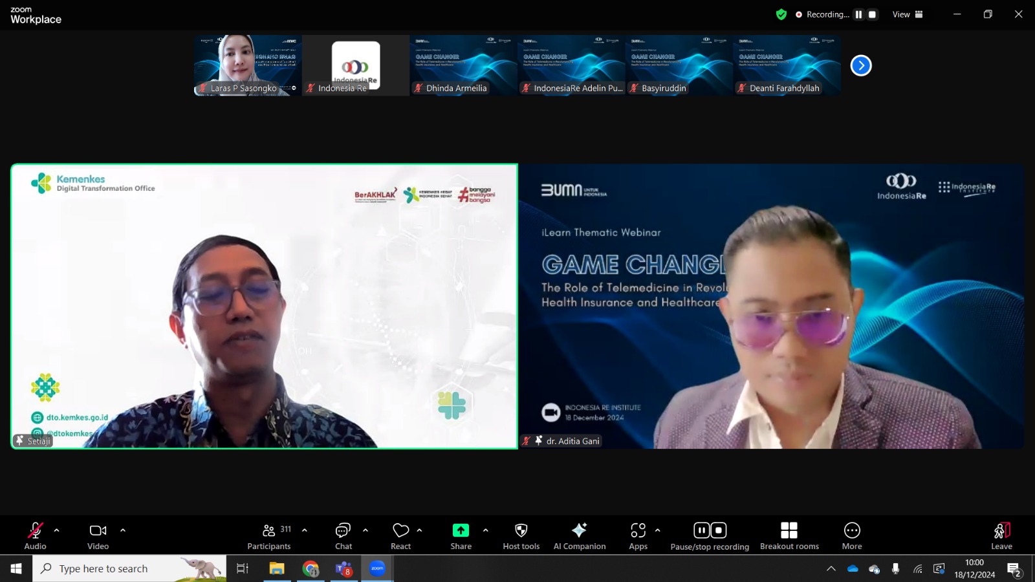Stop recording in bottom toolbar
1035x582 pixels.
[x=719, y=530]
